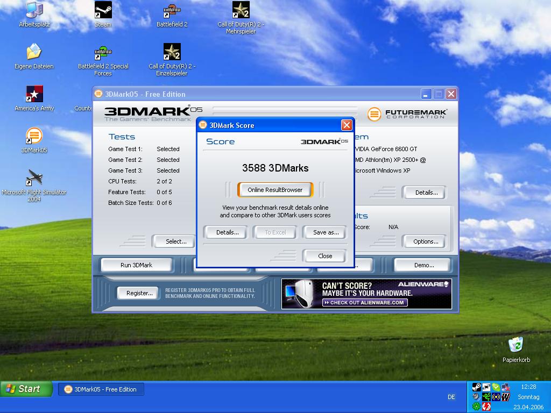Select the America's Army desktop shortcut
Screen dimensions: 551x413
pyautogui.click(x=34, y=98)
